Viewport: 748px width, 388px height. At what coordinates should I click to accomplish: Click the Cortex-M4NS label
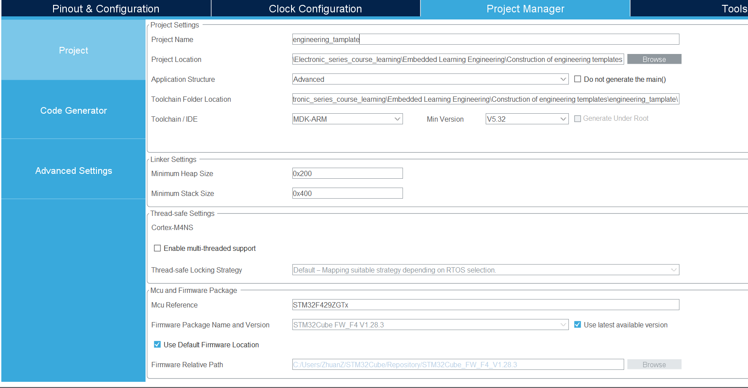pyautogui.click(x=172, y=227)
